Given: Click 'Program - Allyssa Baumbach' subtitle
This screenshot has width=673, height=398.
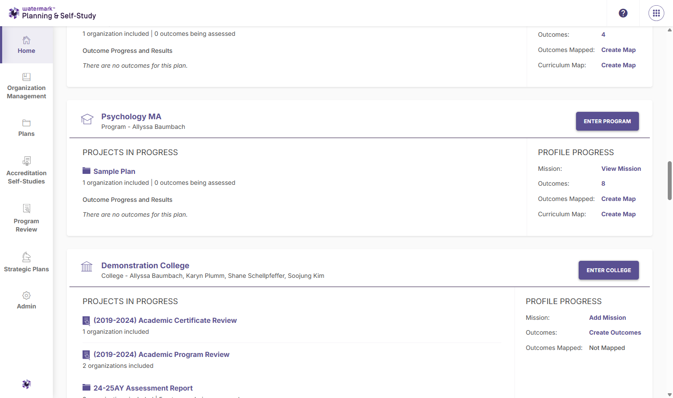Looking at the screenshot, I should (x=143, y=127).
